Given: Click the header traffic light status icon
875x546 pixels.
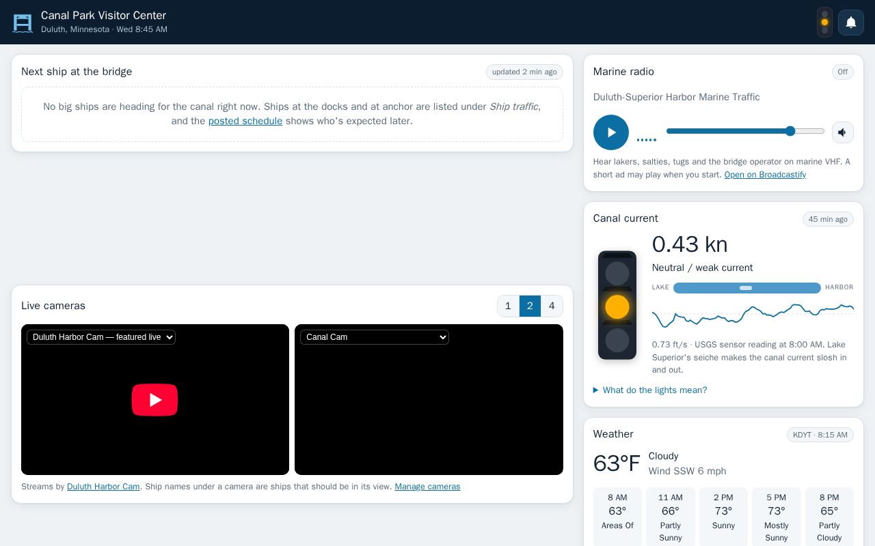Looking at the screenshot, I should coord(824,23).
